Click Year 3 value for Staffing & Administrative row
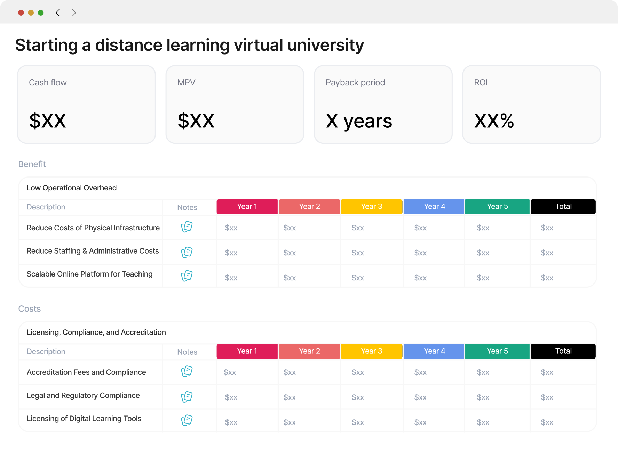Viewport: 618px width, 453px height. click(x=358, y=253)
